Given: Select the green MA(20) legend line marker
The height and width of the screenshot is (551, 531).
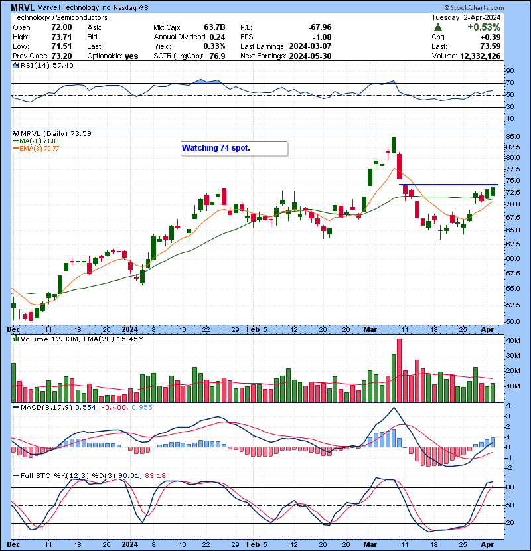Looking at the screenshot, I should coord(15,141).
